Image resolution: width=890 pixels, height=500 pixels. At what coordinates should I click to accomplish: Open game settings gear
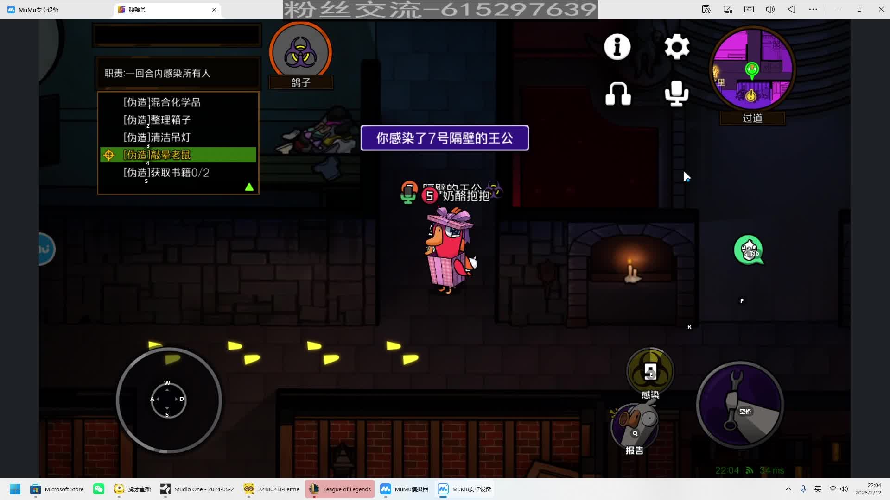pyautogui.click(x=677, y=47)
